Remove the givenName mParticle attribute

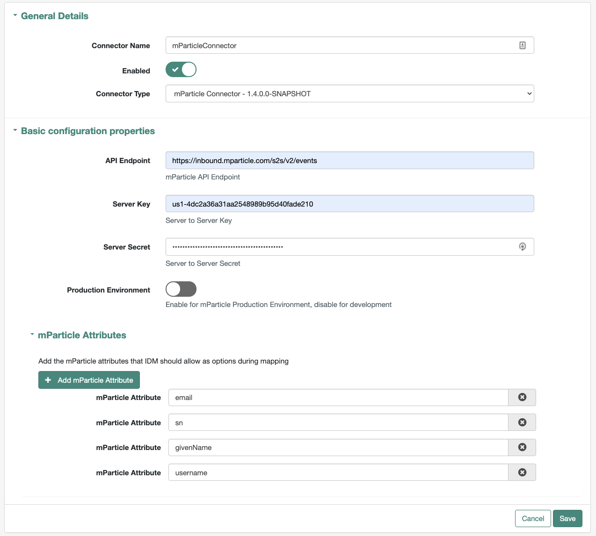coord(522,447)
